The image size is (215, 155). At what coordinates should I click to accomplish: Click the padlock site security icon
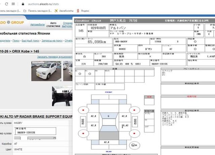pyautogui.click(x=23, y=4)
